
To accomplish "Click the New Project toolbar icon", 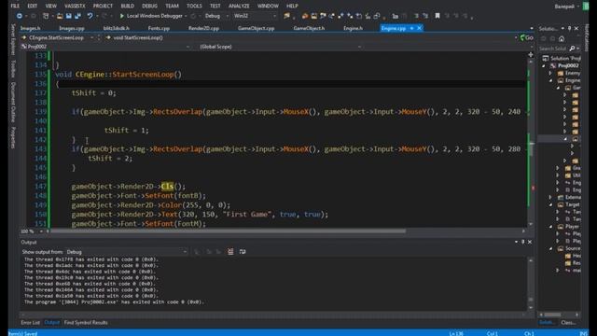I will click(46, 16).
